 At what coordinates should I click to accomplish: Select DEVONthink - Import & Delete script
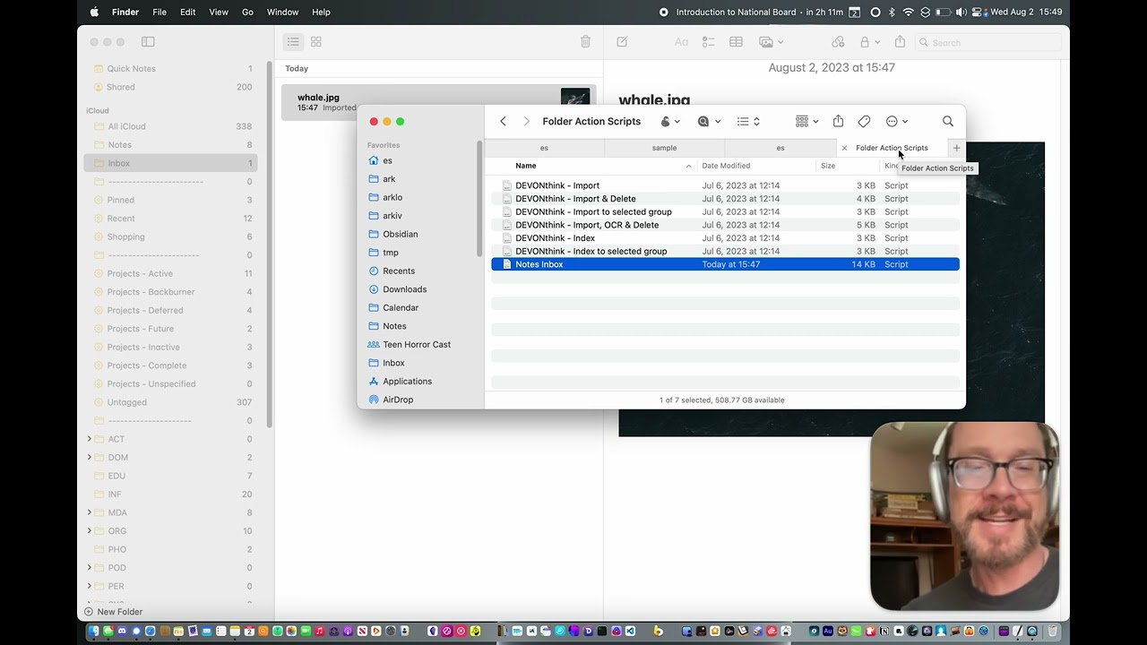tap(725, 199)
